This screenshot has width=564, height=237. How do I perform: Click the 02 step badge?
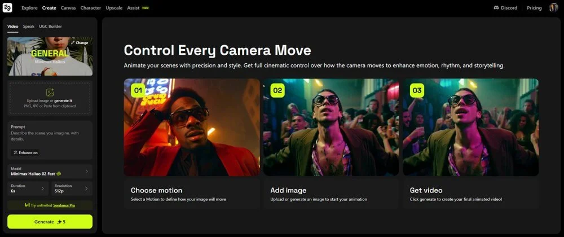277,90
